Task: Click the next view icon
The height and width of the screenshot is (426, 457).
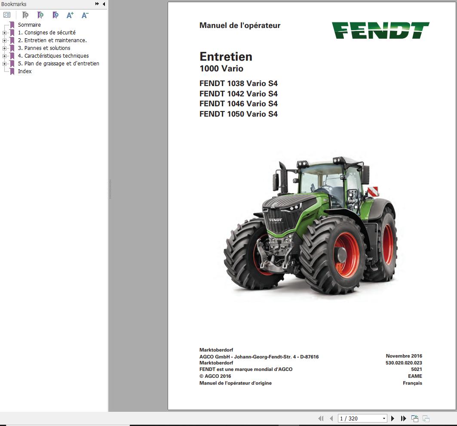Action: [426, 418]
